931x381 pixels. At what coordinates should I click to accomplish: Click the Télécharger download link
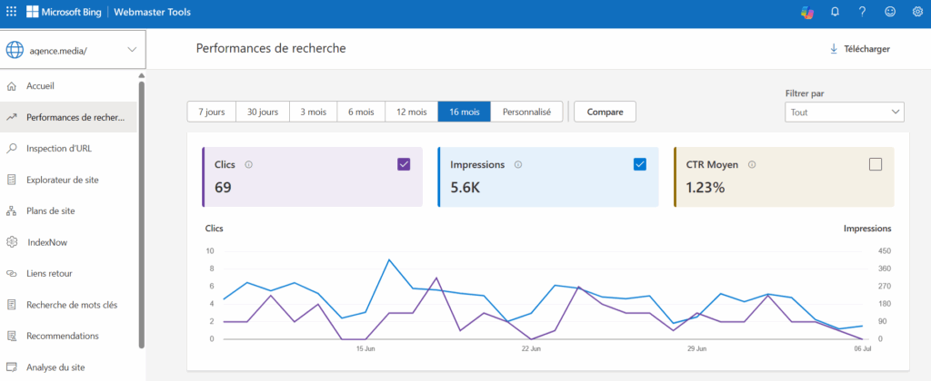coord(860,49)
